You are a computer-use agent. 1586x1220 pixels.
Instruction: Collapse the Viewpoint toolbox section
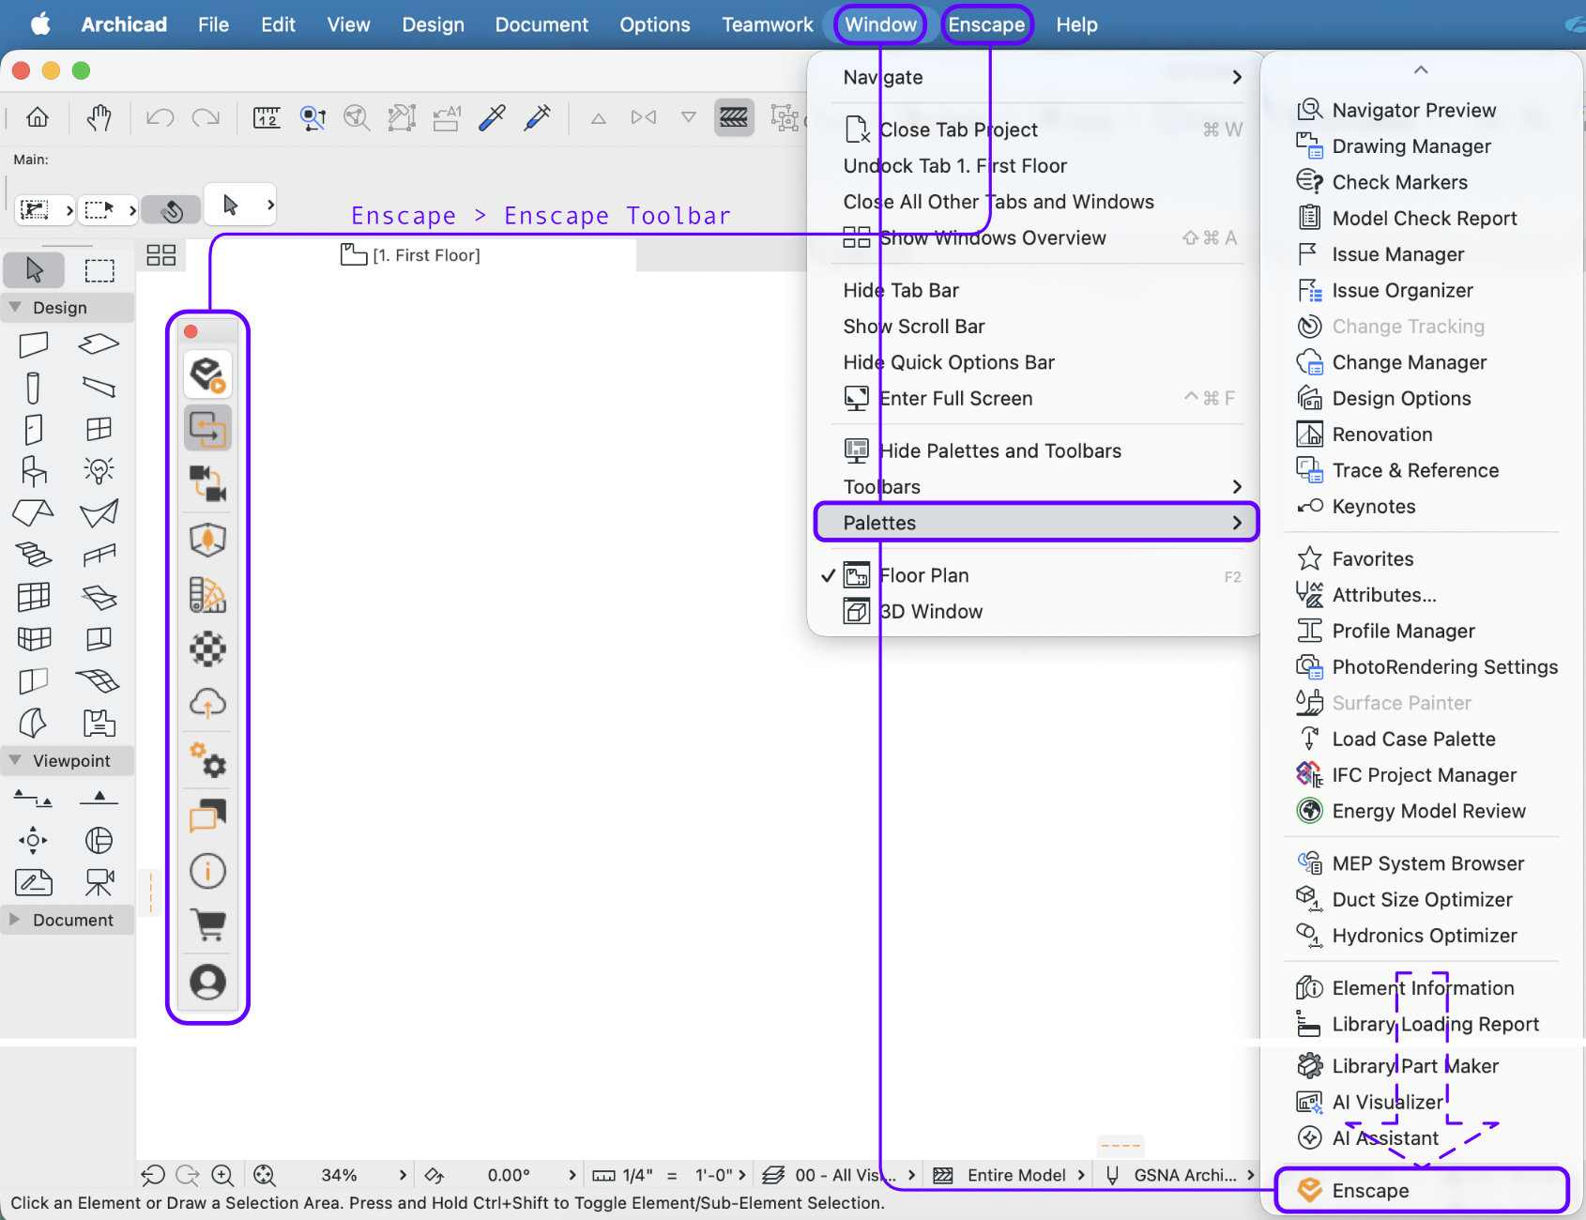click(16, 760)
